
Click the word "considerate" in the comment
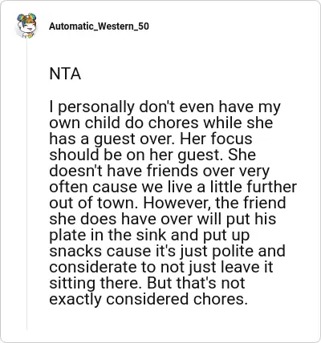[93, 268]
